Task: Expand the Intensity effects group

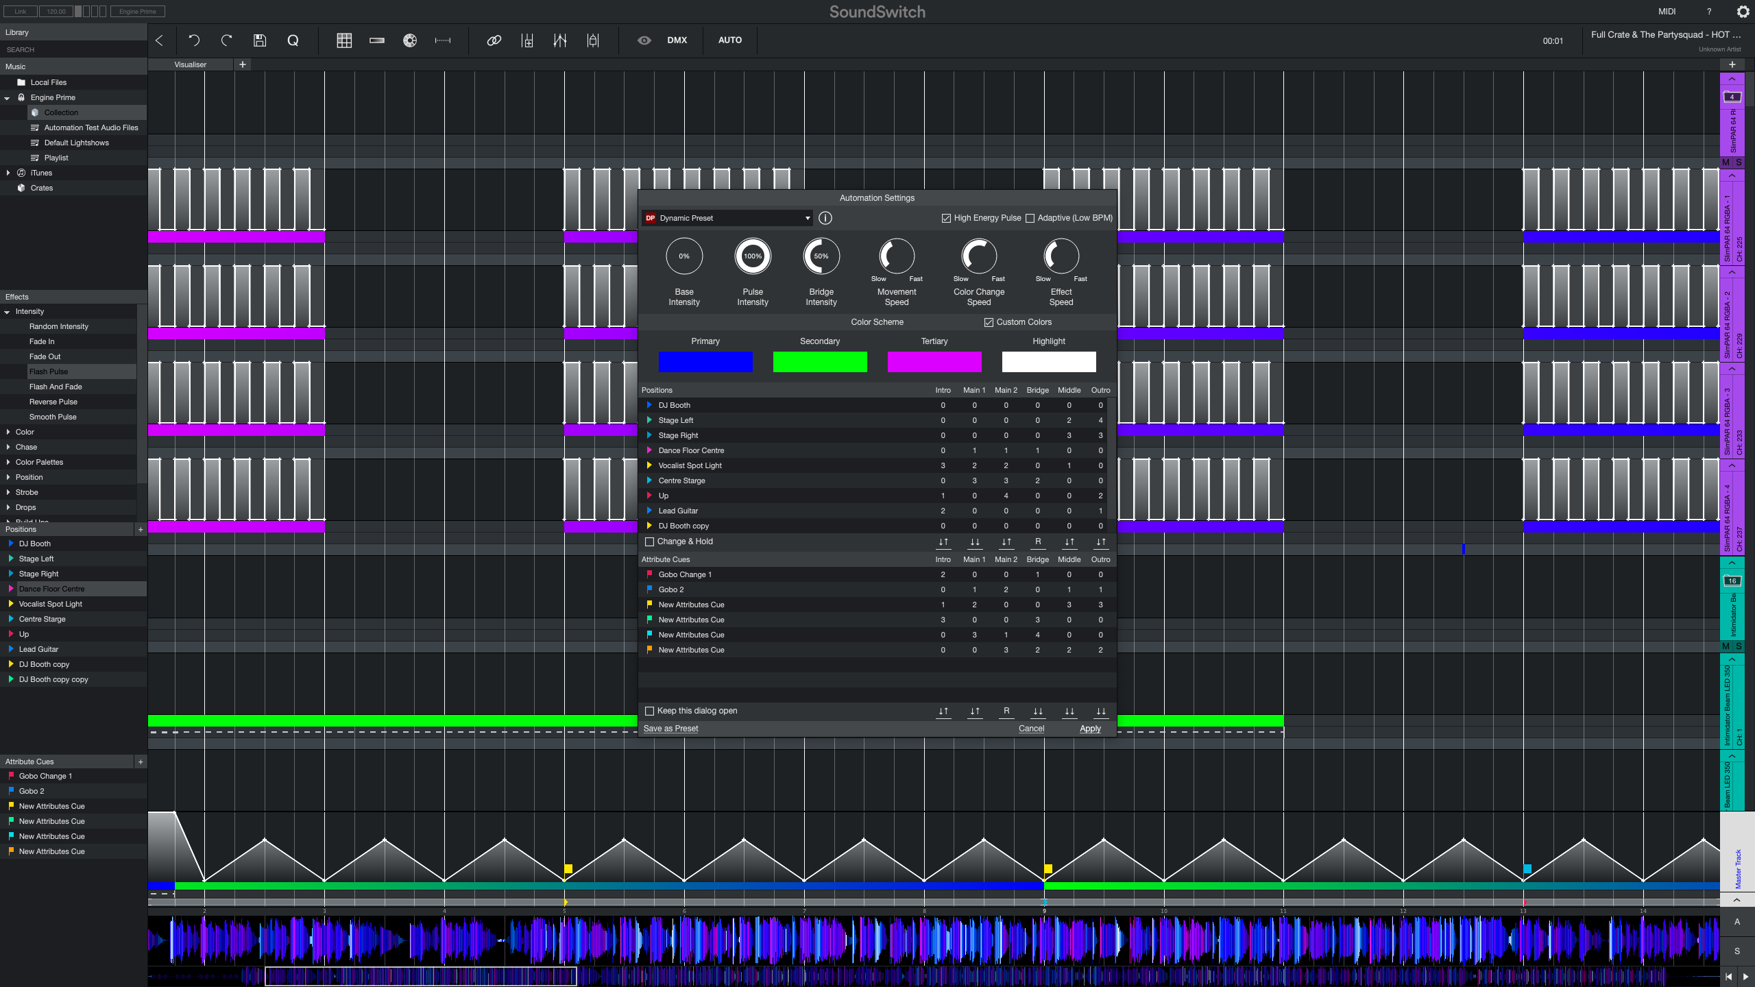Action: point(8,311)
